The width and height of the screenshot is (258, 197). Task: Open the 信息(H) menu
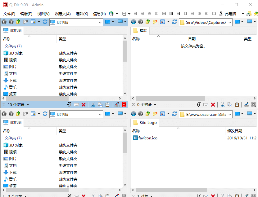(x=99, y=14)
